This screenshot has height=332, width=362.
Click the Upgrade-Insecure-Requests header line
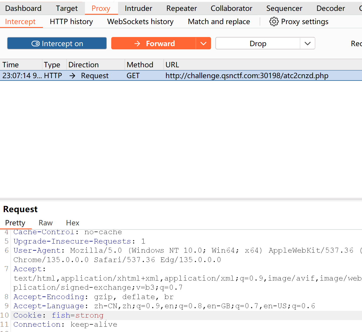[x=79, y=241]
